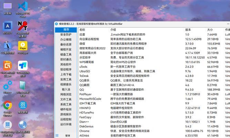
Task: Click the 一款强大的播放器 description cell
Action: [121, 94]
